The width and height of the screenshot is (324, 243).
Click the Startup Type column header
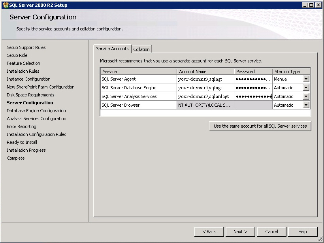point(291,72)
